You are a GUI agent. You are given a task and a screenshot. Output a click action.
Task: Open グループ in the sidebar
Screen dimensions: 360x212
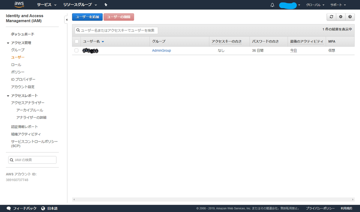click(18, 50)
